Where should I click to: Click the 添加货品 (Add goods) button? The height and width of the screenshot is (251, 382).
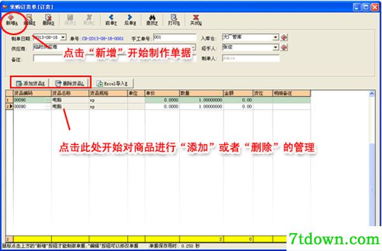click(x=30, y=83)
